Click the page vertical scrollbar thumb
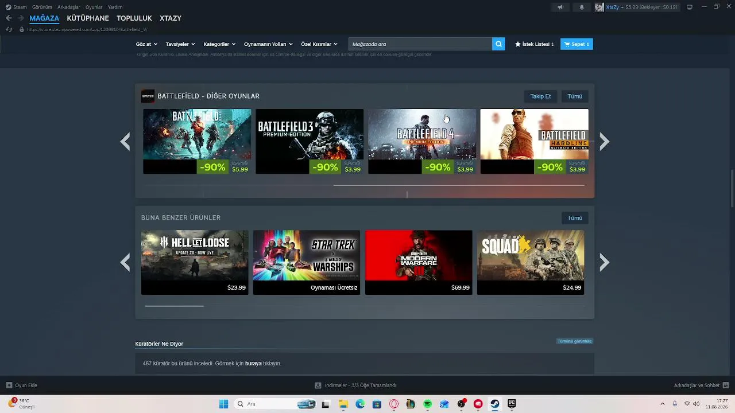The height and width of the screenshot is (413, 735). pos(732,188)
